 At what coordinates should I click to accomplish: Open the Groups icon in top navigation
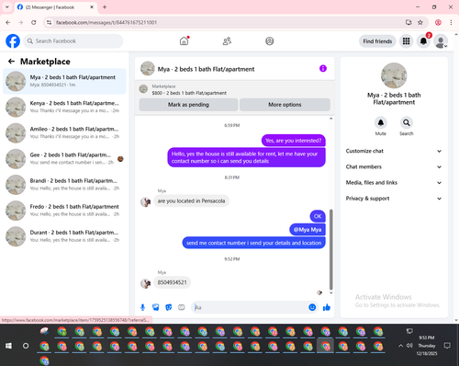pyautogui.click(x=270, y=41)
